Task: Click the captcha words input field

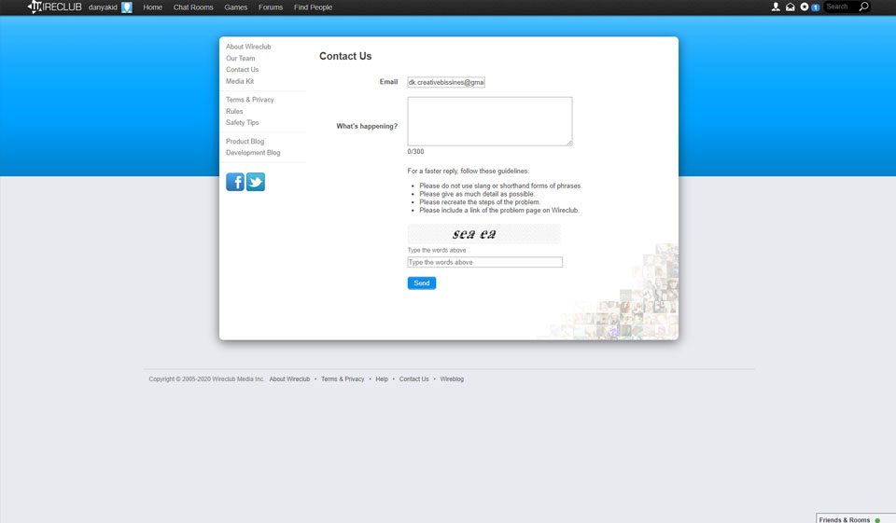Action: pyautogui.click(x=484, y=263)
